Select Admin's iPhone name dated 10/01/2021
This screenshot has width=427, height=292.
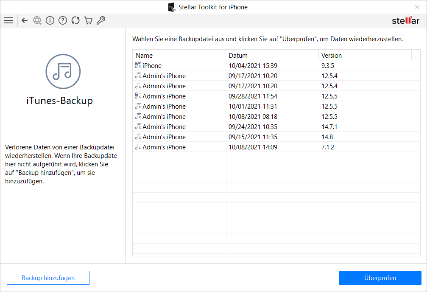[164, 107]
